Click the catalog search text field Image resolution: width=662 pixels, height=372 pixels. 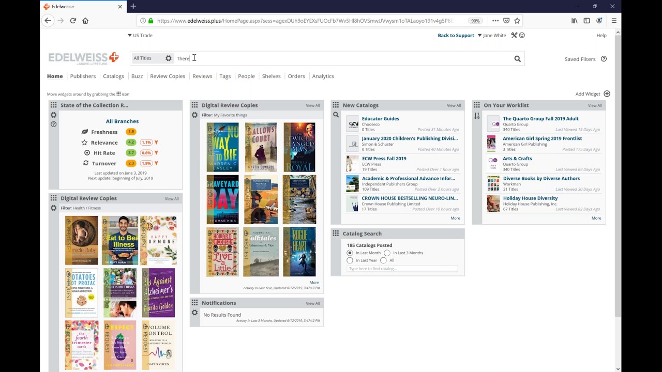[402, 269]
